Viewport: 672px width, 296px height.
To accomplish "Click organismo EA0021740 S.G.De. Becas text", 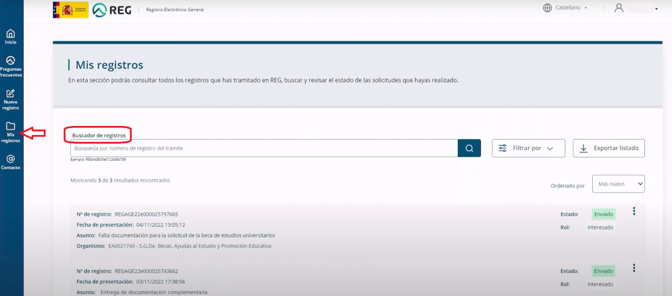I will 190,246.
